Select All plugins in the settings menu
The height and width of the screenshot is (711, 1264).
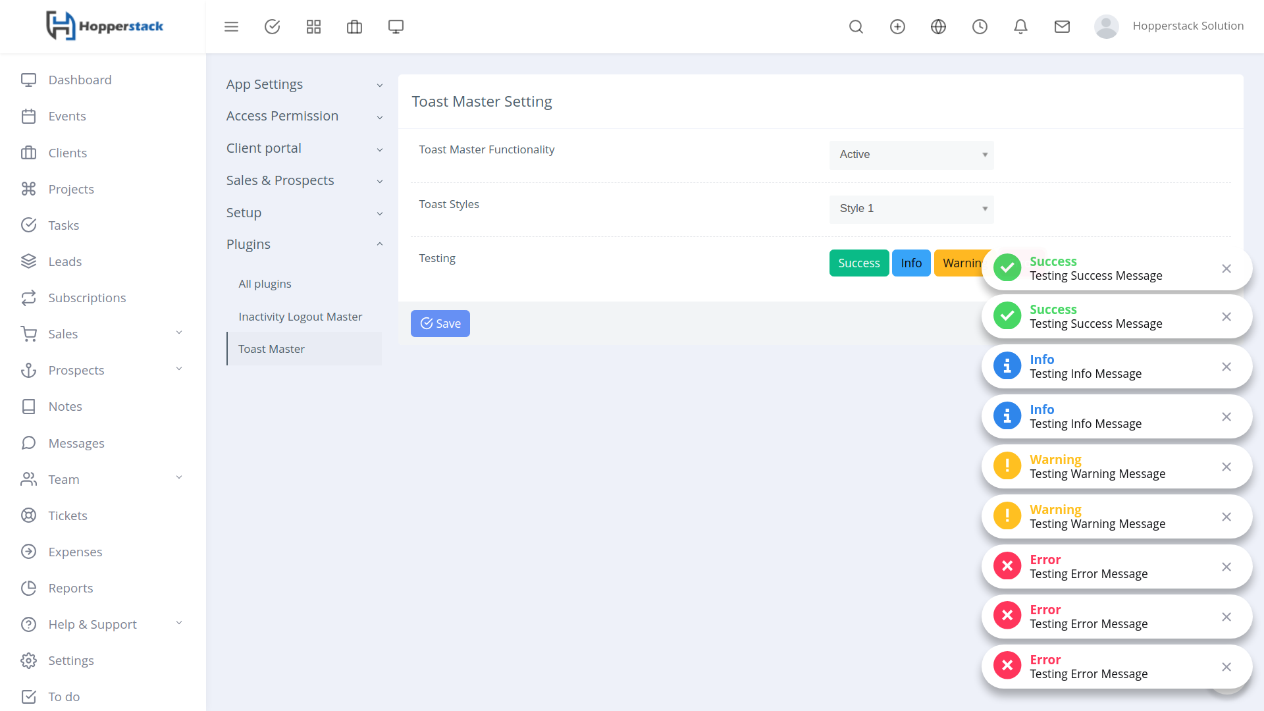click(265, 284)
